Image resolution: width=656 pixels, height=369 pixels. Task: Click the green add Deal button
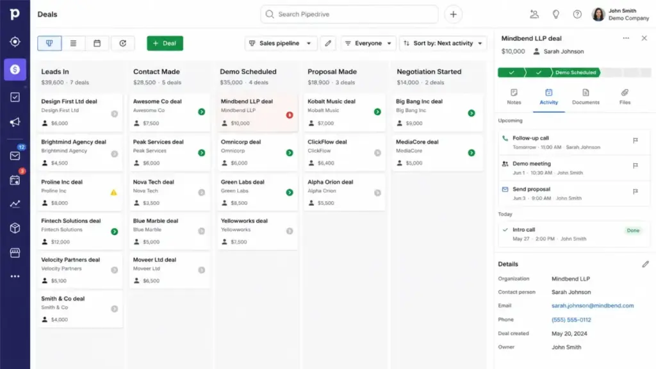[x=165, y=43]
